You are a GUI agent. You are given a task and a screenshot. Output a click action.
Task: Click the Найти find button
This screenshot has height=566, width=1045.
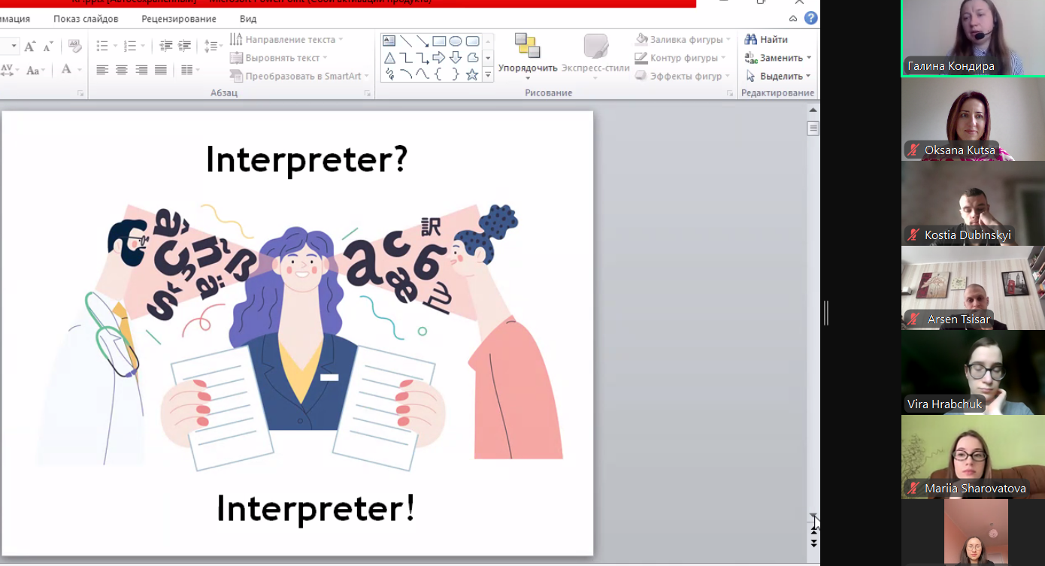coord(766,39)
